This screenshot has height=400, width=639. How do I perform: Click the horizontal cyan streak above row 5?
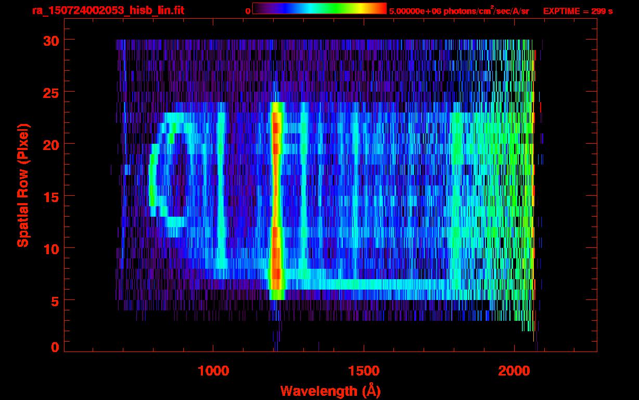coord(364,284)
